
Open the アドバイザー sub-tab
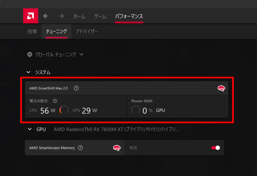pyautogui.click(x=86, y=31)
